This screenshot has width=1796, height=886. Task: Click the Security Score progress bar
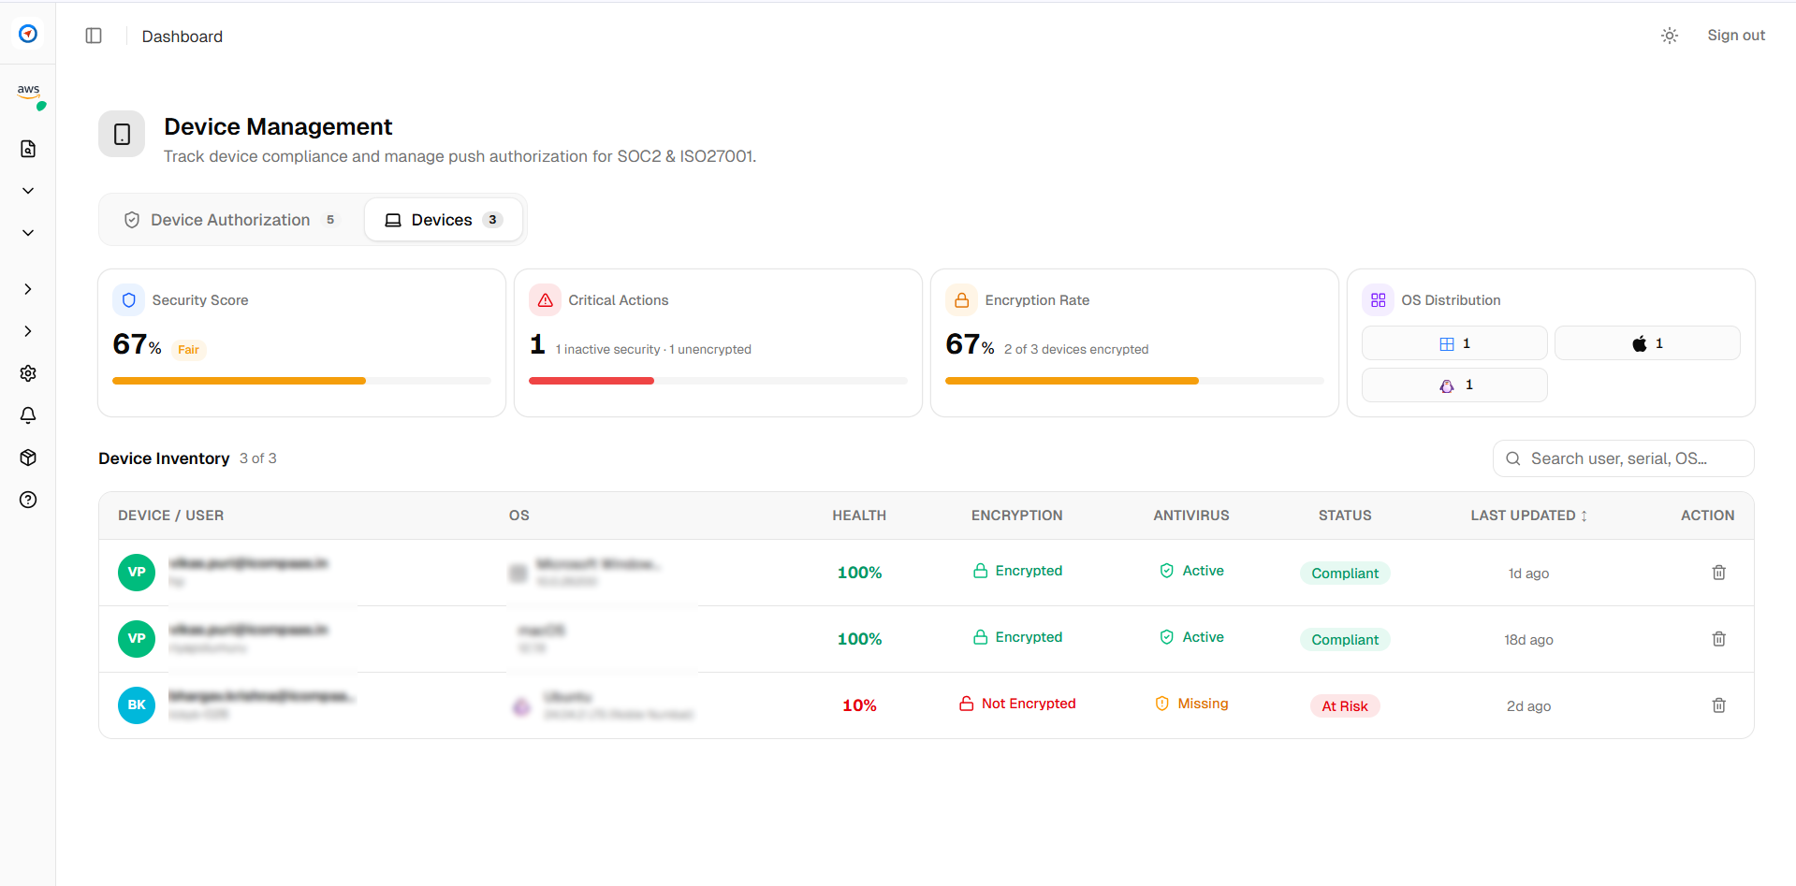pos(301,381)
